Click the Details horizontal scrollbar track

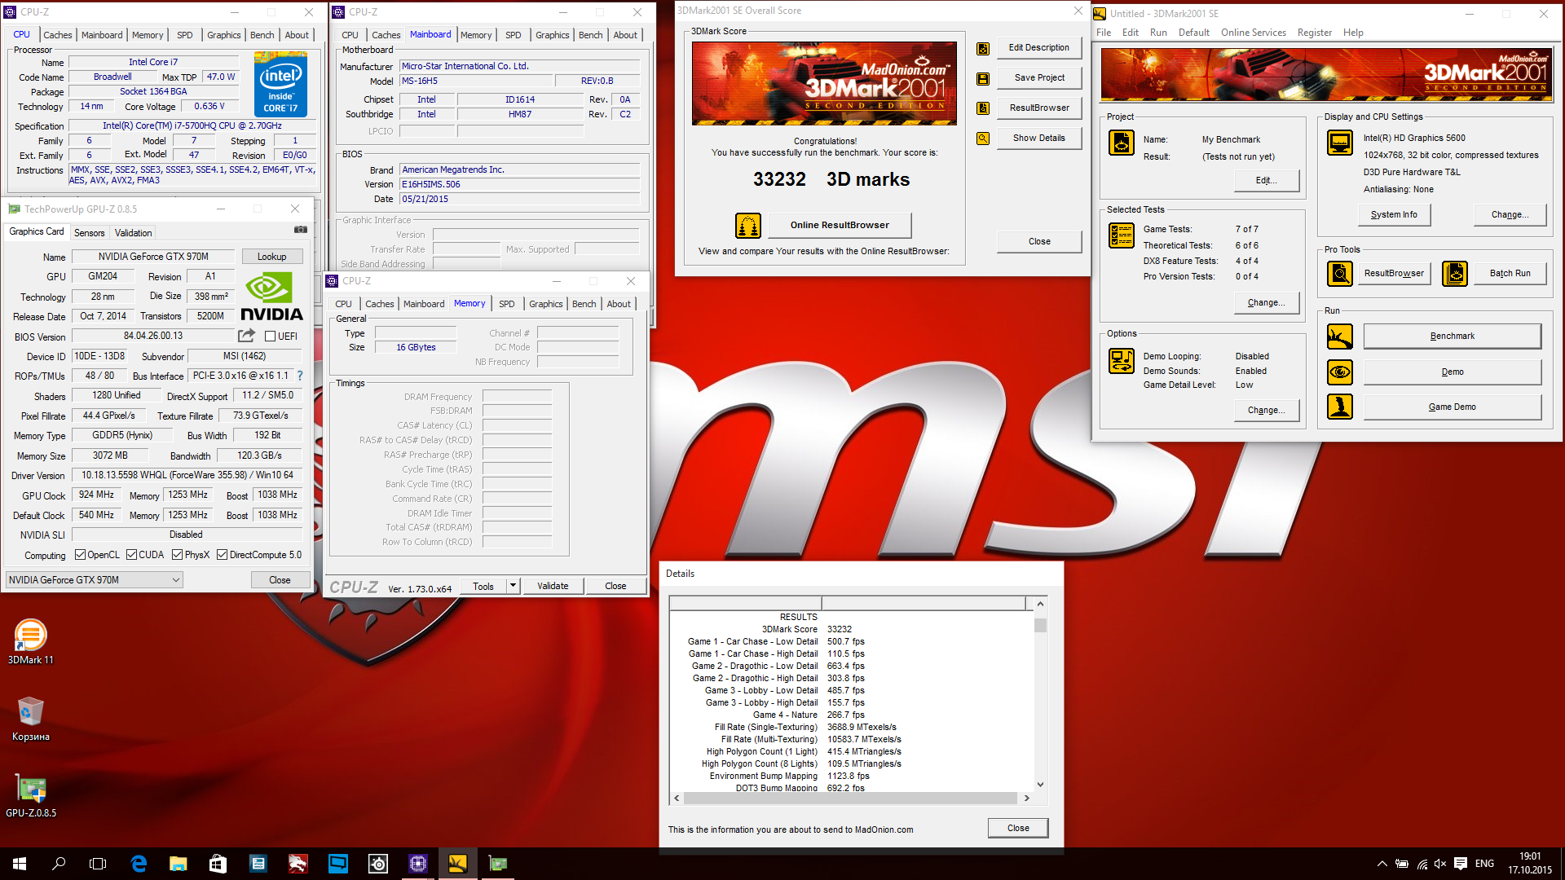click(851, 799)
